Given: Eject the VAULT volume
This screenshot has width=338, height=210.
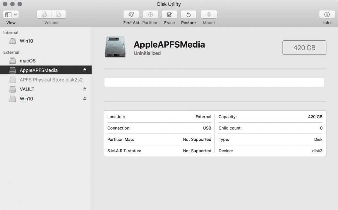Looking at the screenshot, I should pyautogui.click(x=85, y=89).
